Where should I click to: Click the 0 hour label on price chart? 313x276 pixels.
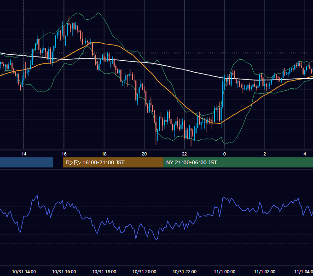(224, 154)
